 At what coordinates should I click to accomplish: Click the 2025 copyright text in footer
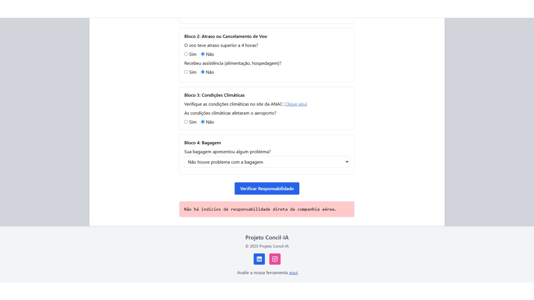[267, 246]
